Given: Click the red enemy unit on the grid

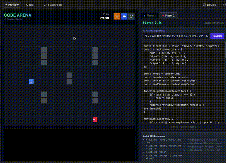Looking at the screenshot, I should click(95, 120).
